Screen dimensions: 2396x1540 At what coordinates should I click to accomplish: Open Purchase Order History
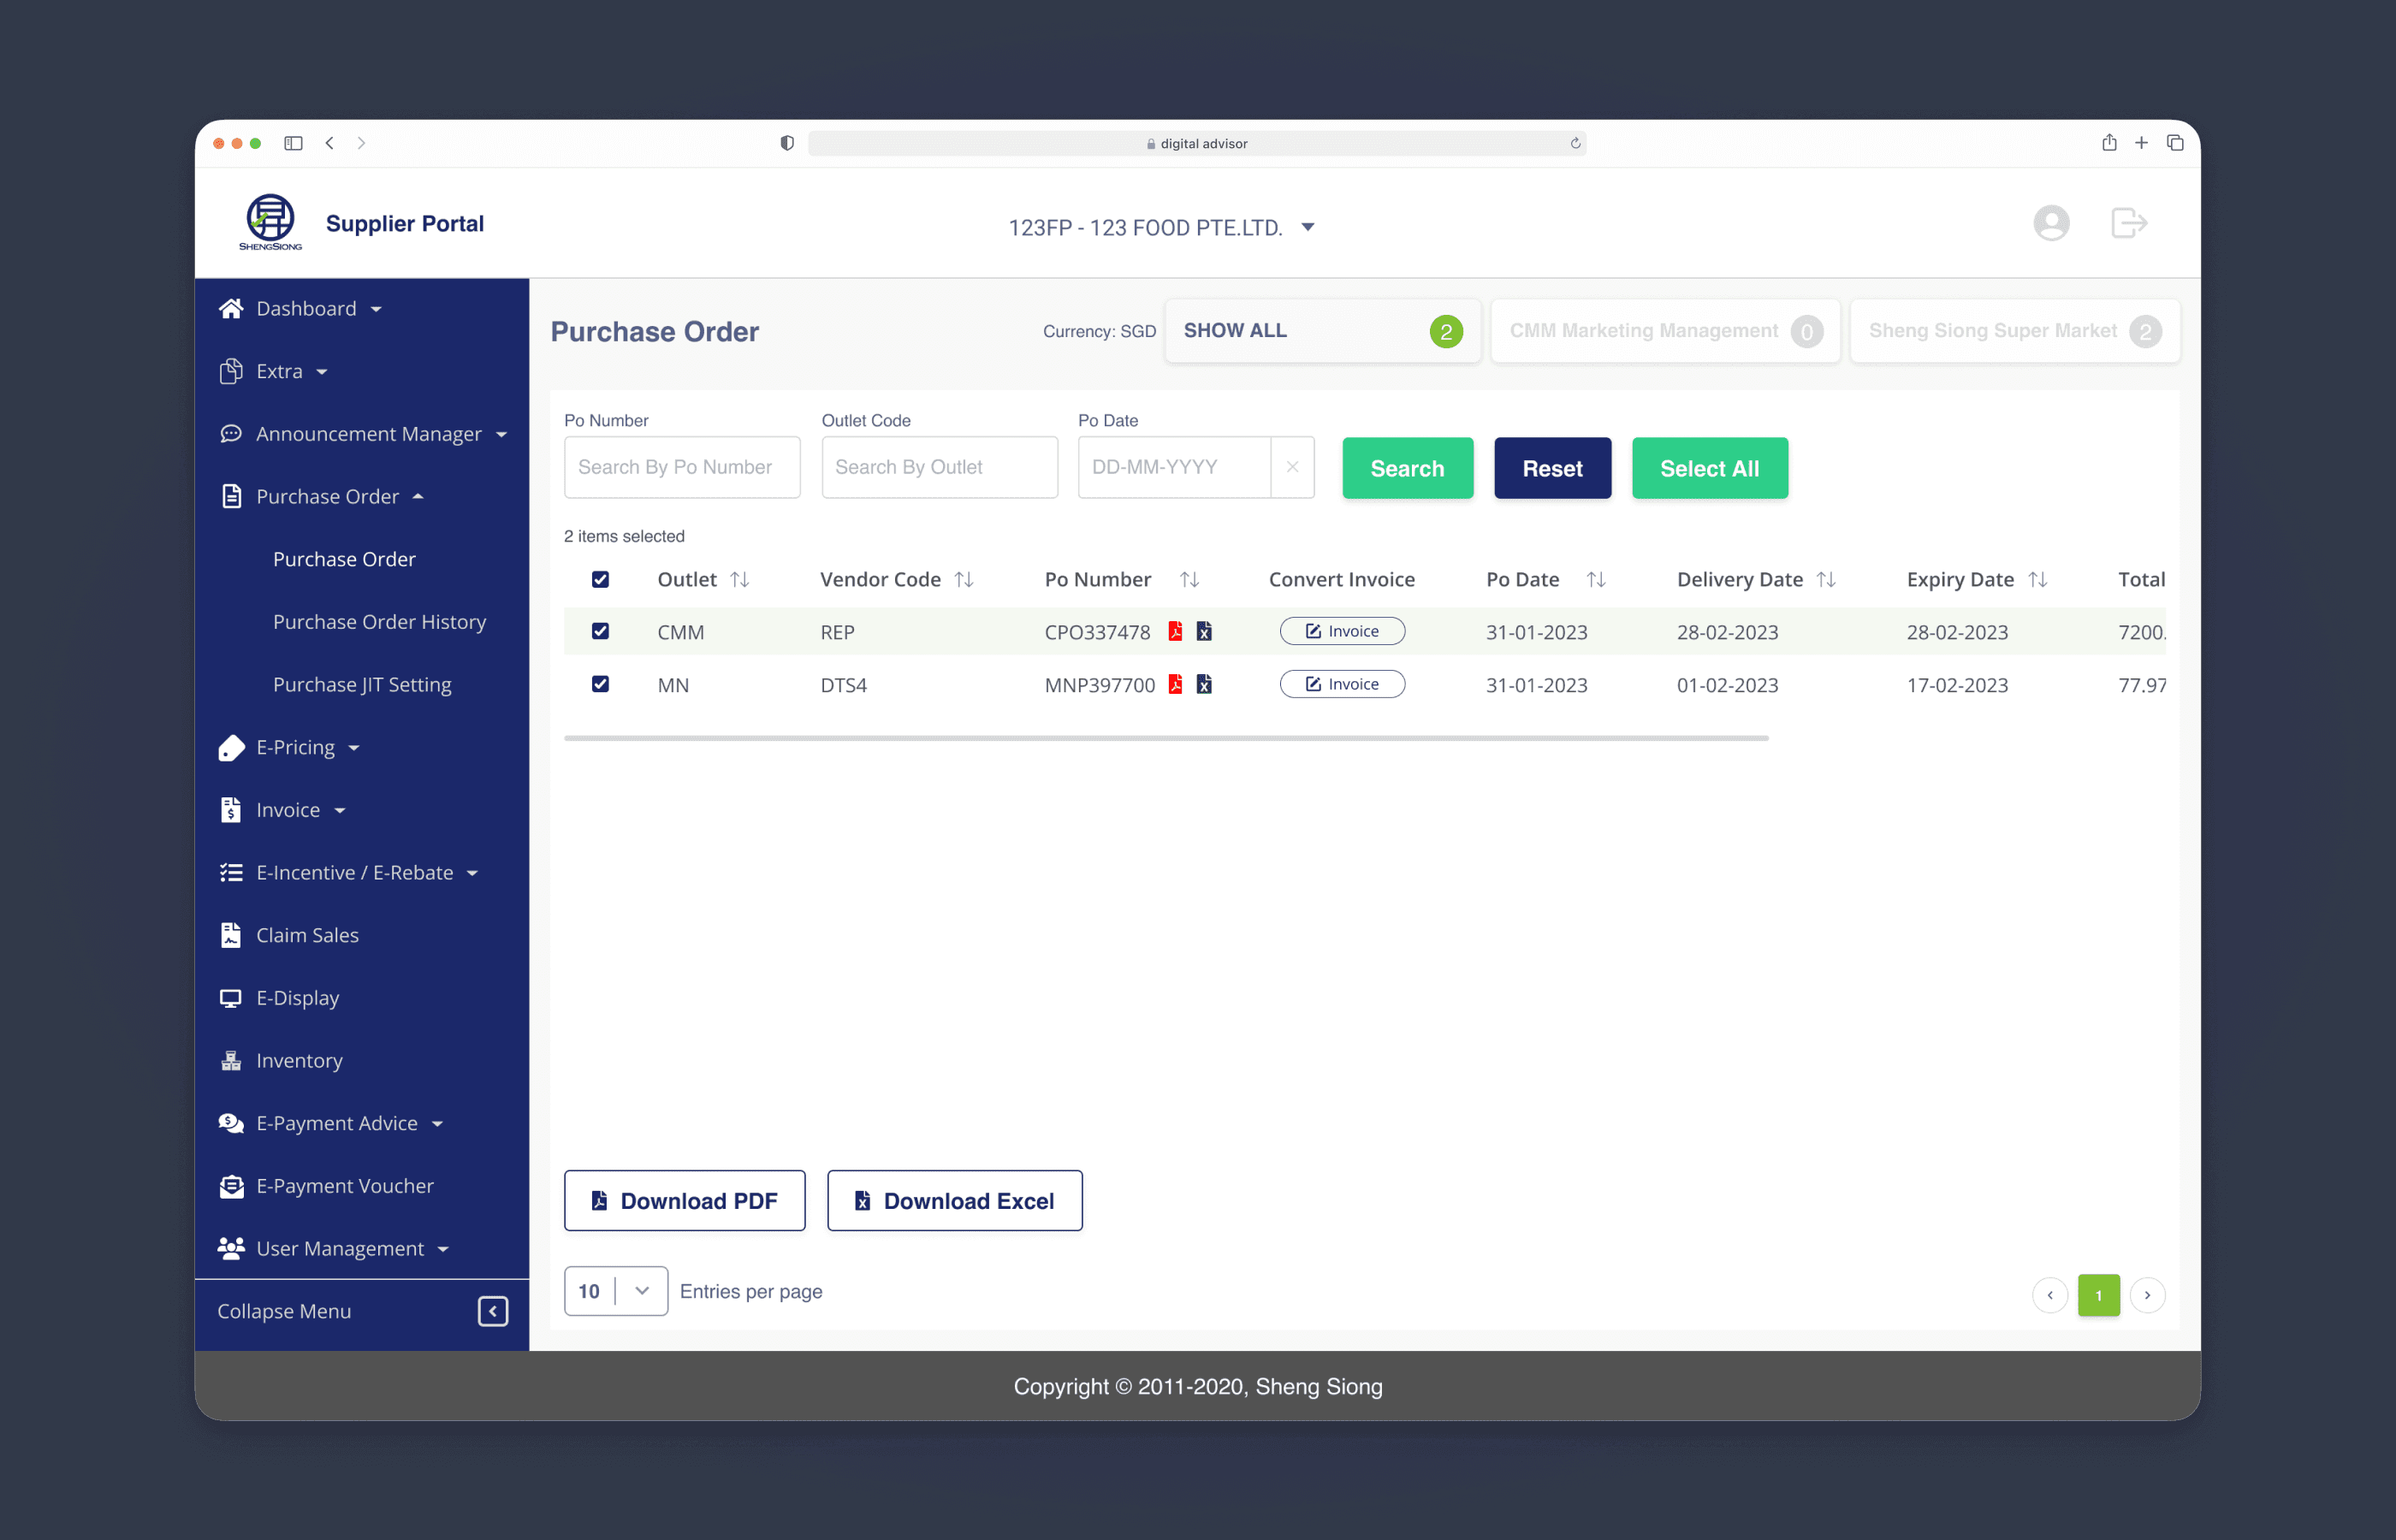pyautogui.click(x=379, y=622)
